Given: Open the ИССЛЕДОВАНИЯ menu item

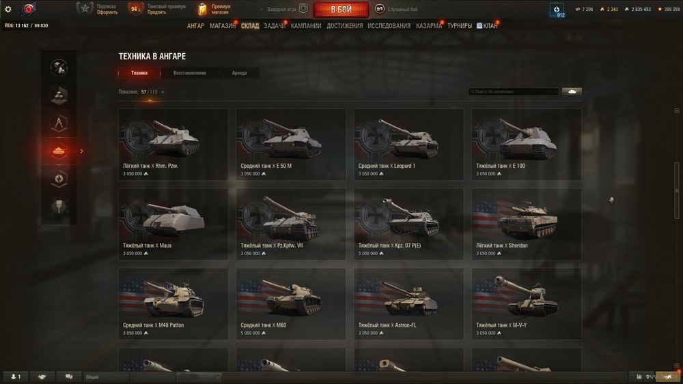Looking at the screenshot, I should pos(389,26).
